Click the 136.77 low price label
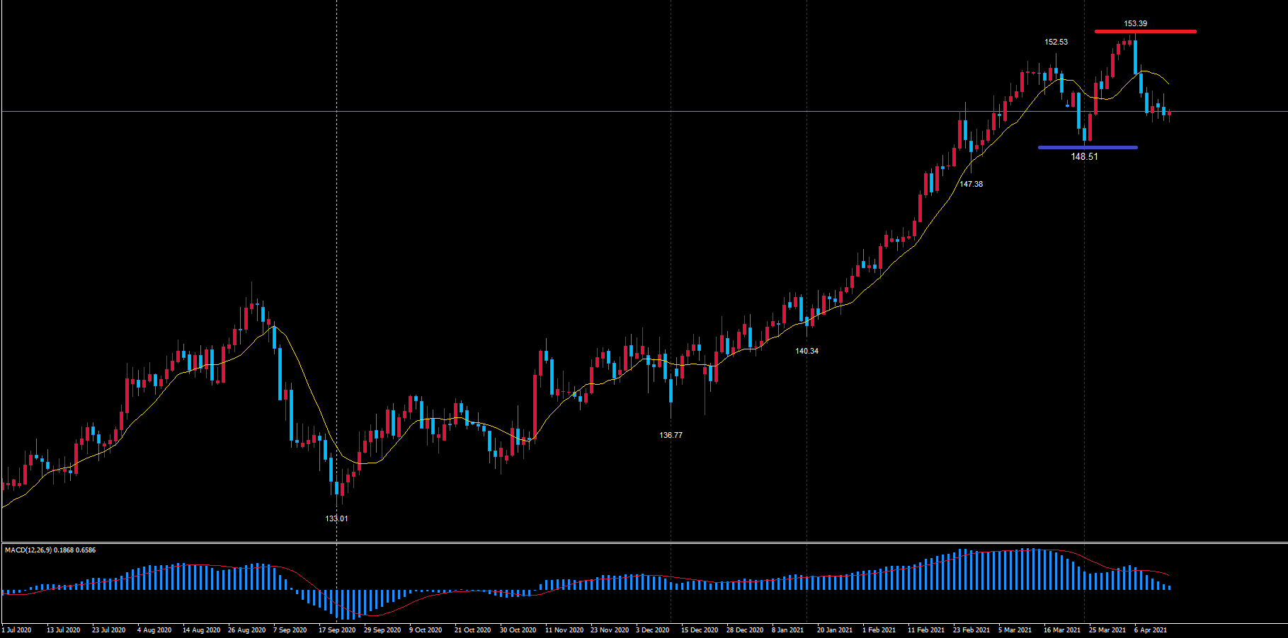The image size is (1288, 638). 671,435
